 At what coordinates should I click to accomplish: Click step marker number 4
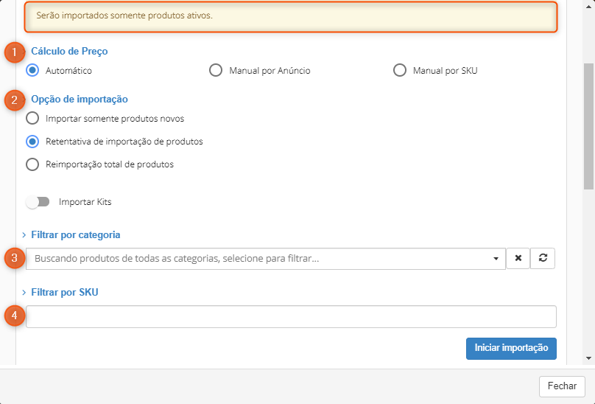pos(15,316)
